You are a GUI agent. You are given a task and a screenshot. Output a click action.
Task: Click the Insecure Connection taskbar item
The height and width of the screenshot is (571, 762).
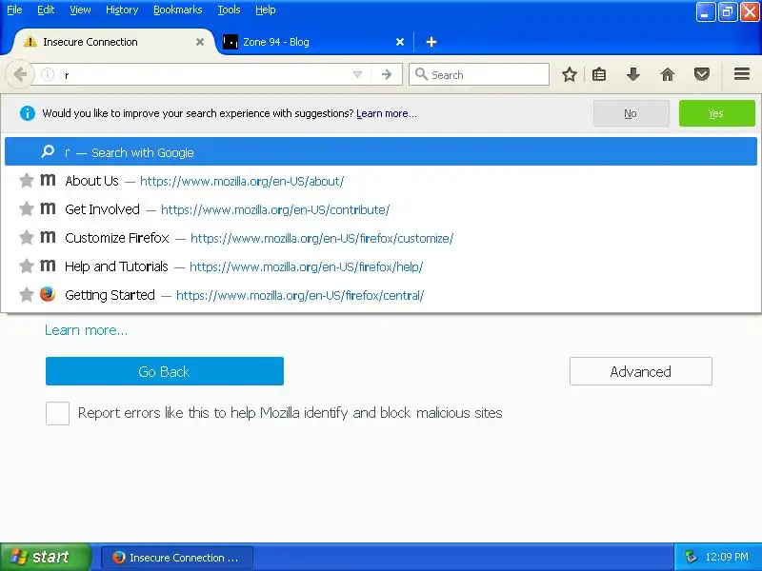[177, 558]
